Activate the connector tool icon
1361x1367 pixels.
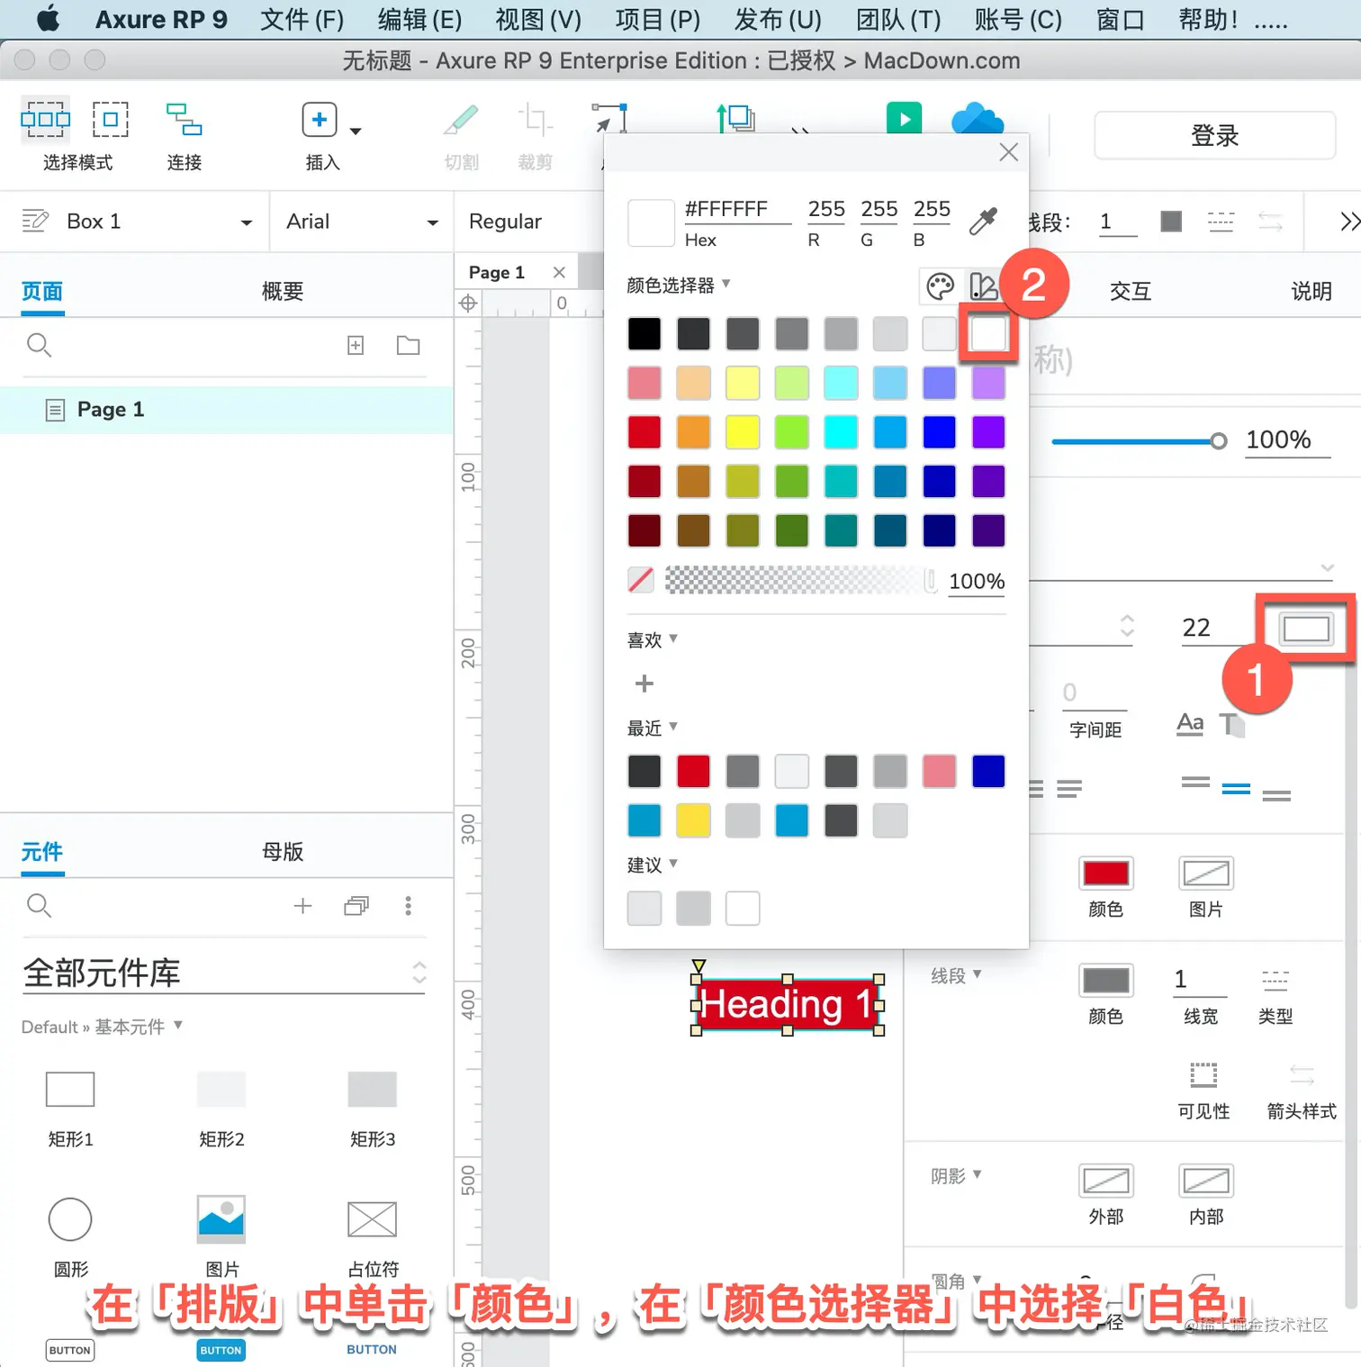[184, 120]
